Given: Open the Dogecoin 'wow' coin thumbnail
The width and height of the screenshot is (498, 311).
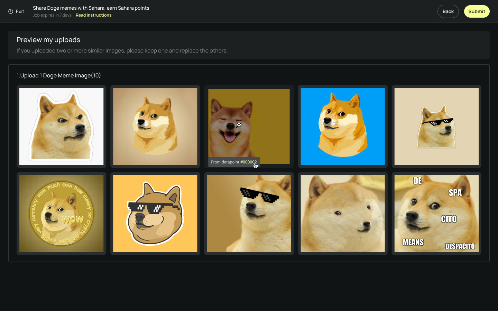Looking at the screenshot, I should pos(62,214).
